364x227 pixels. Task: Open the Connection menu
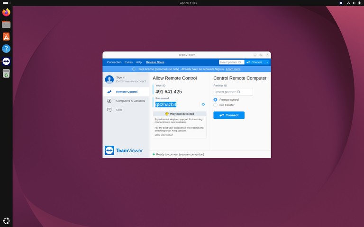click(x=114, y=62)
